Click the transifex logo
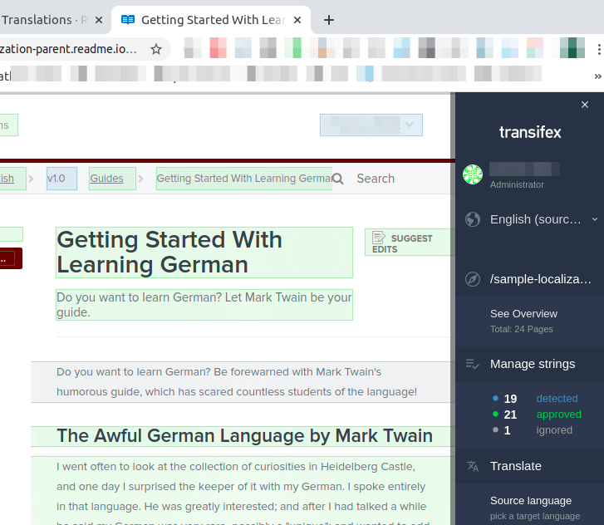604x525 pixels. click(x=530, y=132)
